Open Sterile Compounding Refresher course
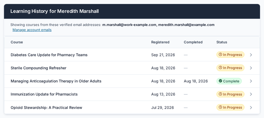 (38, 68)
